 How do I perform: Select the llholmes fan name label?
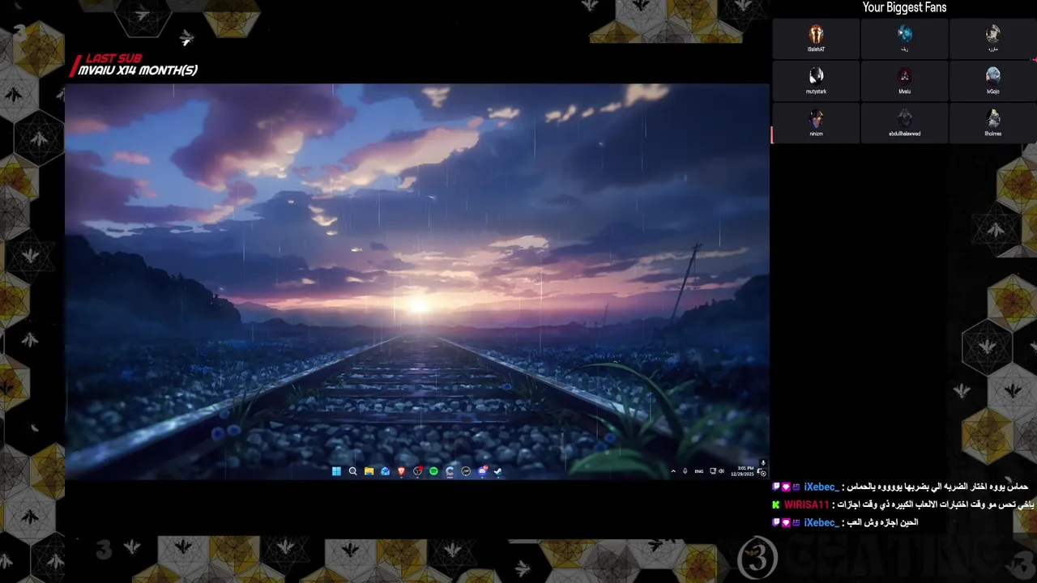point(992,134)
